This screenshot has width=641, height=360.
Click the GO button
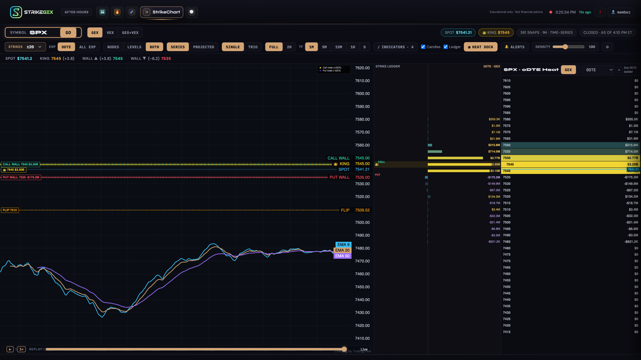[x=68, y=32]
